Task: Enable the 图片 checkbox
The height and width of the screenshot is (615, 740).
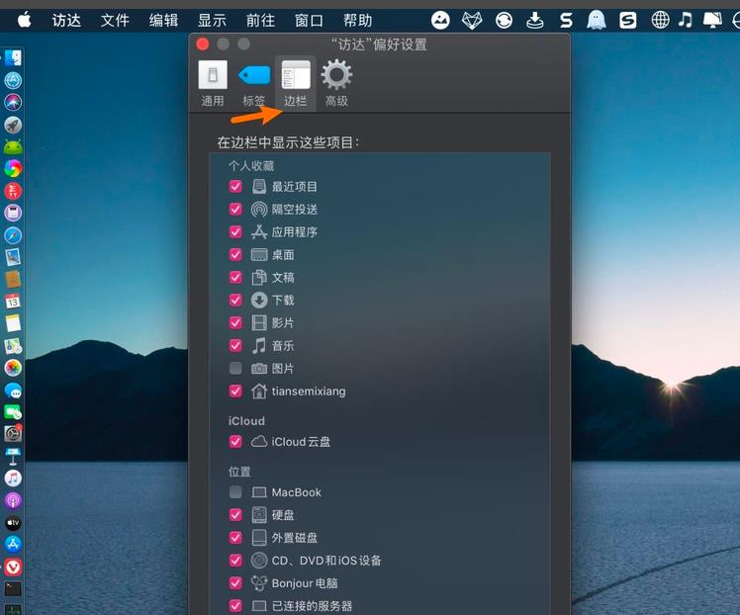Action: pos(235,368)
